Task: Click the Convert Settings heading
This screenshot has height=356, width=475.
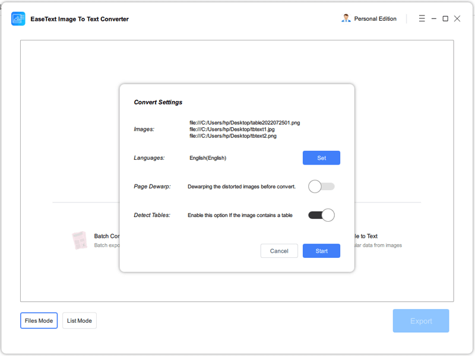Action: (x=158, y=102)
